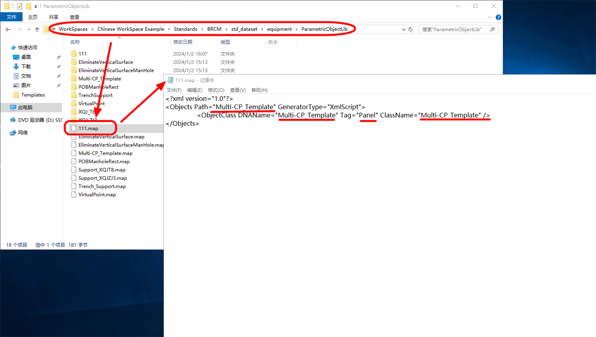Select the EliminateVerticalSurface.map file
Screen dimensions: 596x337
click(x=111, y=137)
